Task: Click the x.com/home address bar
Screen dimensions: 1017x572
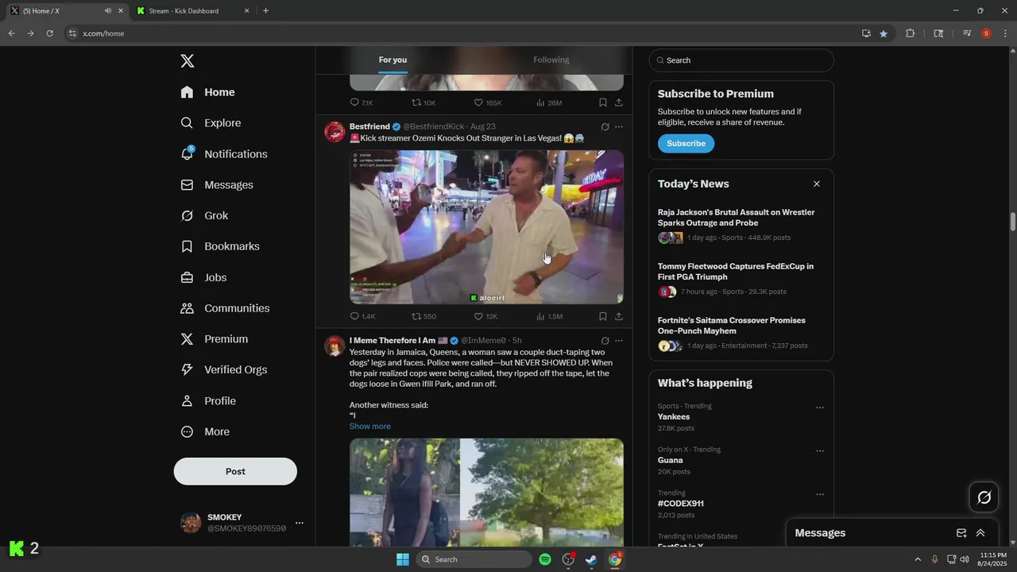Action: tap(103, 33)
